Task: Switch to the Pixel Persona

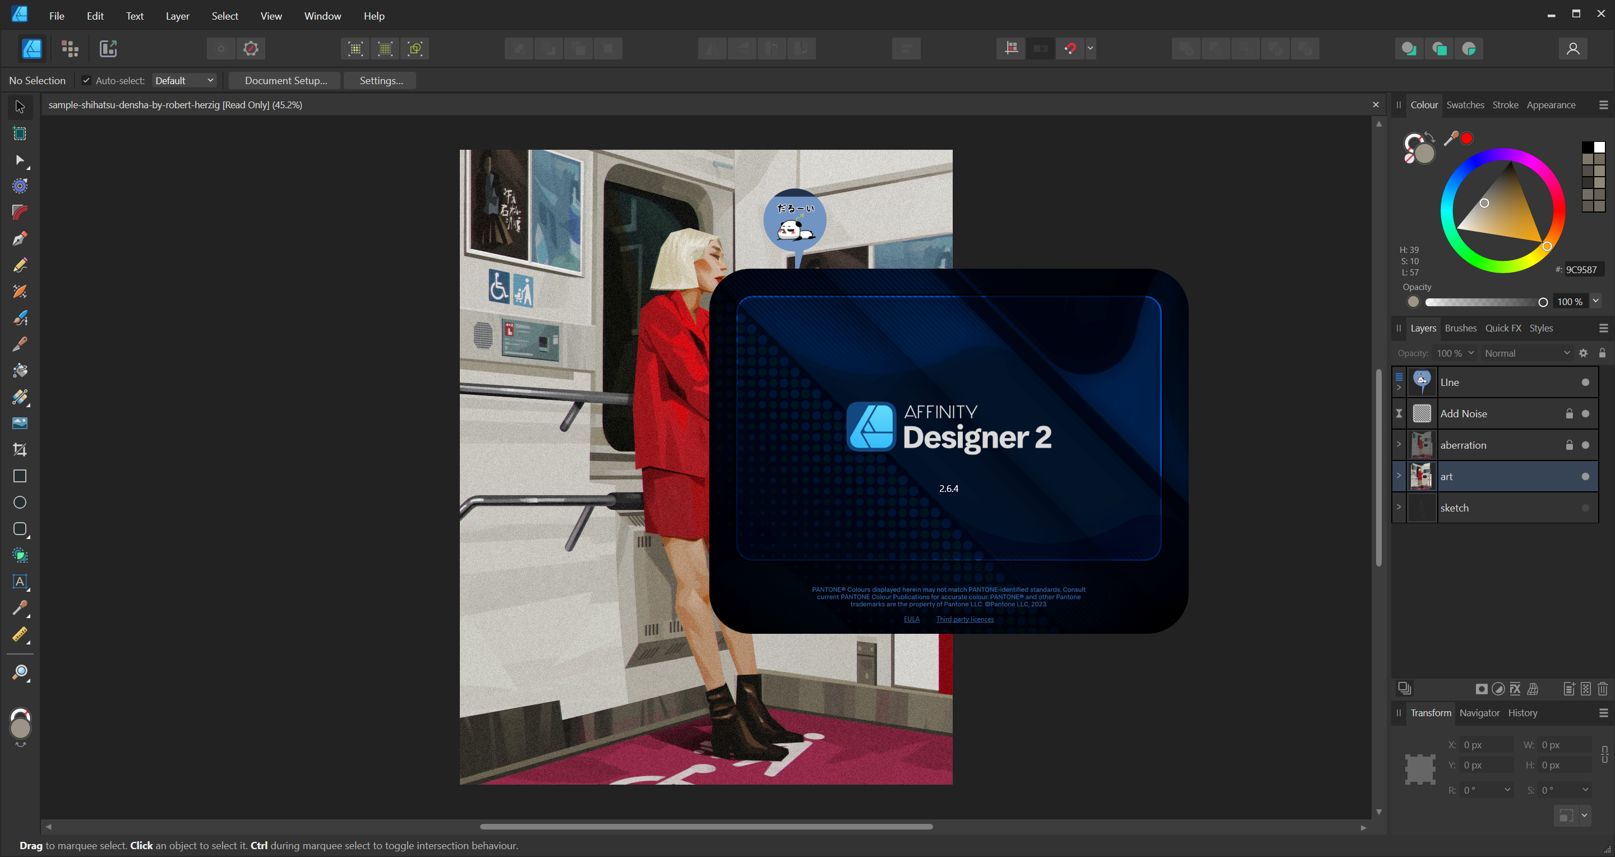Action: [x=70, y=49]
